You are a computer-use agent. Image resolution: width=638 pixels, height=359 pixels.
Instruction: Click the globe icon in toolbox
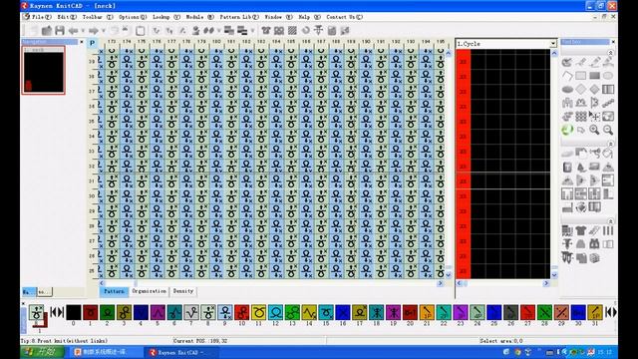click(581, 207)
